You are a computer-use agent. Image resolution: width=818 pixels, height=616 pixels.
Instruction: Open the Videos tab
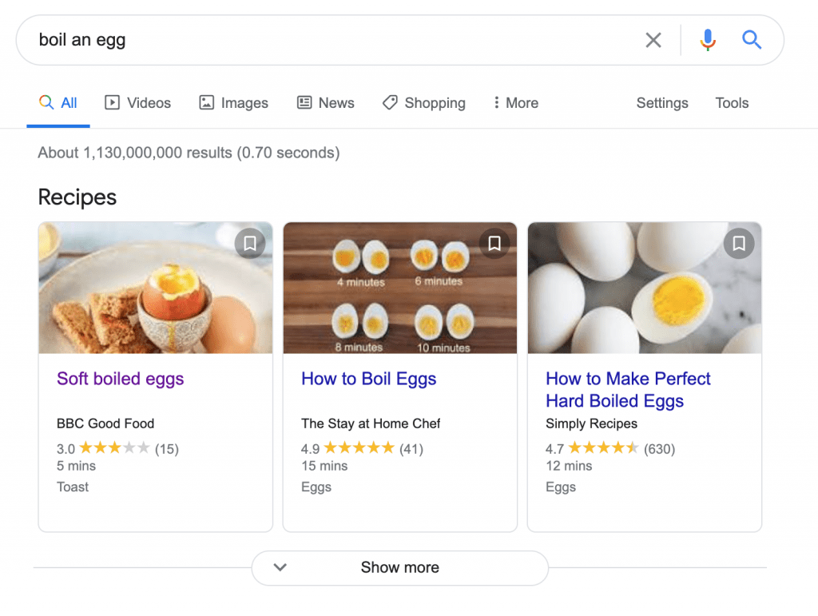137,103
